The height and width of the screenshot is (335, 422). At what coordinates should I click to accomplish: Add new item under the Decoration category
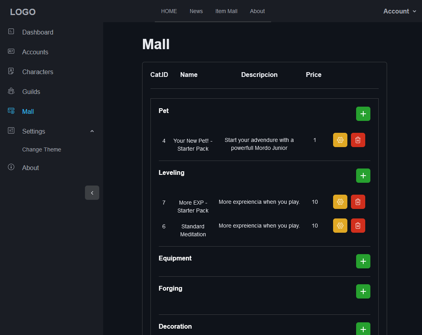coord(363,329)
